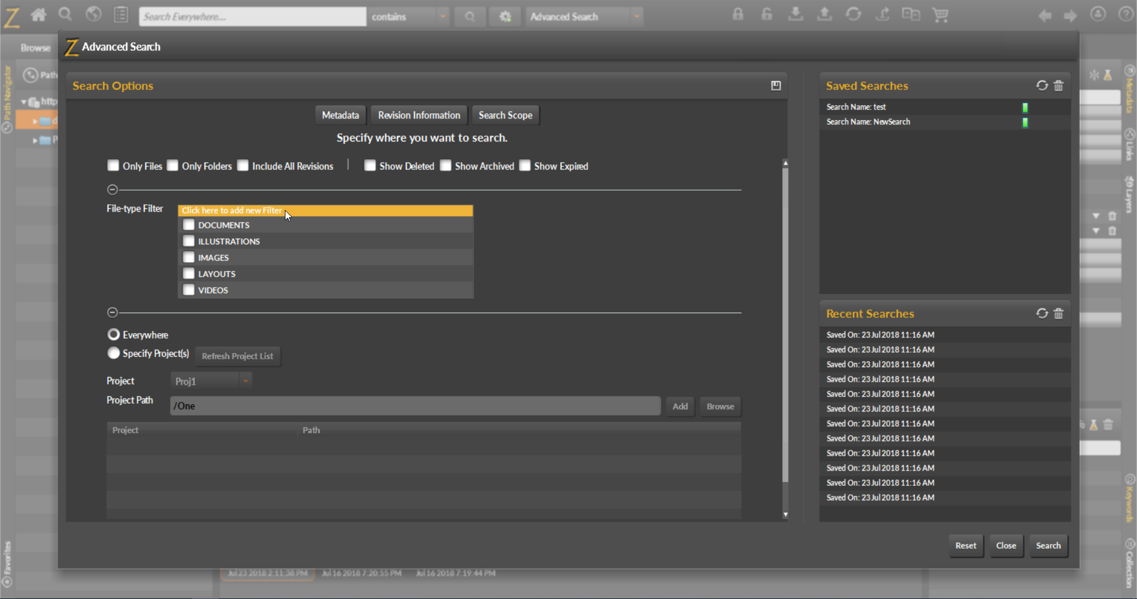Viewport: 1137px width, 599px height.
Task: Open the help question mark icon
Action: [1126, 14]
